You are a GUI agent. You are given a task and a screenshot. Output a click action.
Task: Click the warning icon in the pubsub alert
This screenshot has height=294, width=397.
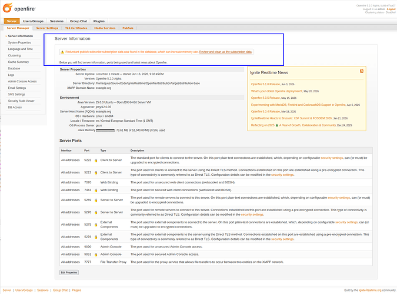pyautogui.click(x=62, y=52)
